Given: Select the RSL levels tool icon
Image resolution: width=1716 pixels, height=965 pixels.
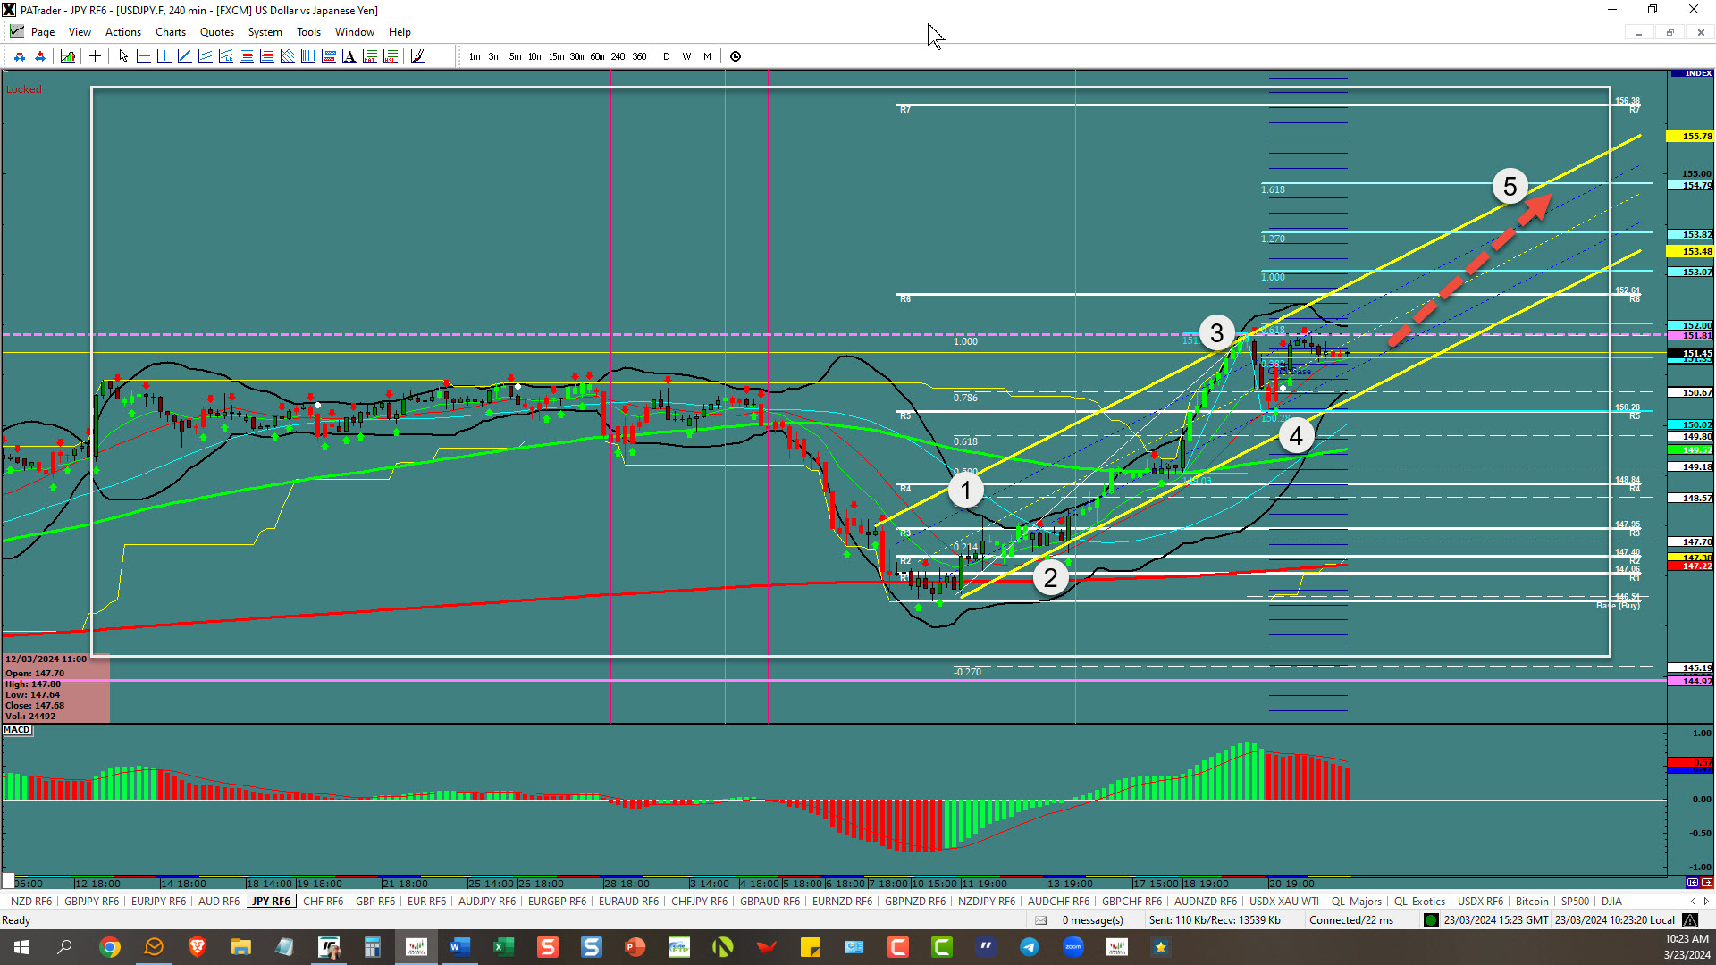Looking at the screenshot, I should pyautogui.click(x=391, y=56).
